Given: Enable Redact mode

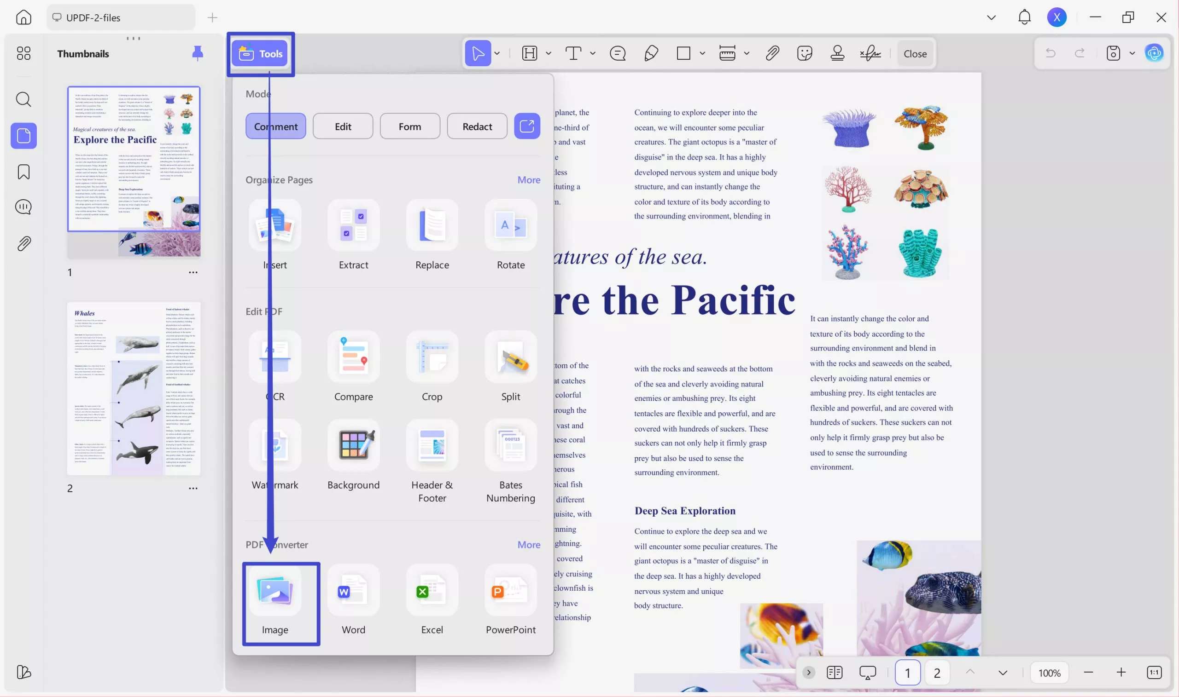Looking at the screenshot, I should point(477,126).
